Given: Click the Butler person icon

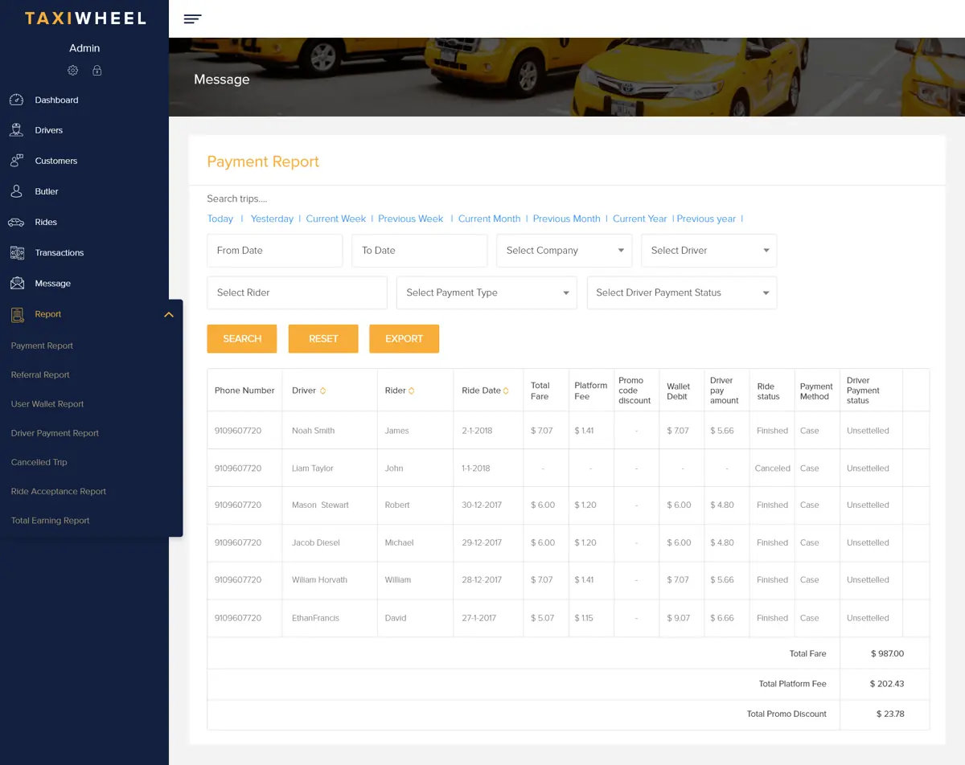Looking at the screenshot, I should [17, 191].
